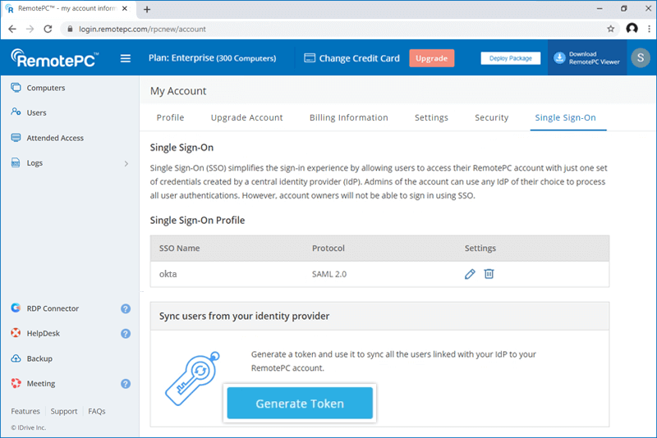Image resolution: width=657 pixels, height=438 pixels.
Task: Click the pencil edit icon for okta
Action: pos(470,274)
